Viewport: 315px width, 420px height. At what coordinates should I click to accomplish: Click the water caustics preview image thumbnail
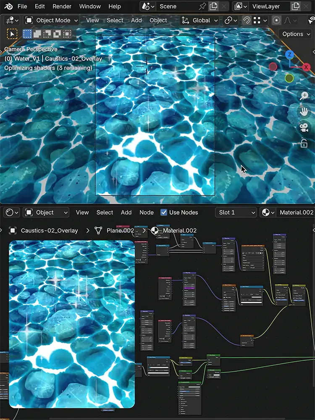(x=72, y=324)
